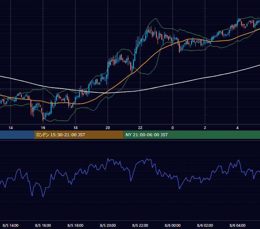This screenshot has width=260, height=229.
Task: Click the blue session bar before London
Action: pos(17,135)
